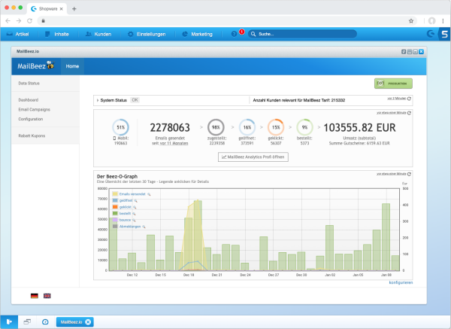Open the browser three-dot menu
451x329 pixels.
[x=443, y=21]
